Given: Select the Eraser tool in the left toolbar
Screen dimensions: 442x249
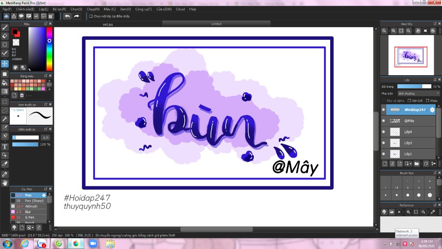Looking at the screenshot, I should pos(4,36).
